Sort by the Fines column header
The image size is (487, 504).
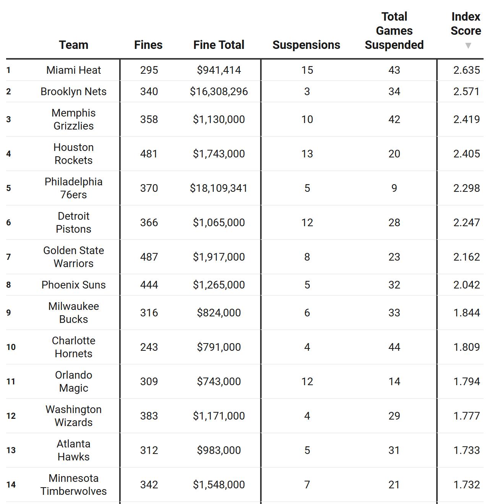click(x=148, y=45)
